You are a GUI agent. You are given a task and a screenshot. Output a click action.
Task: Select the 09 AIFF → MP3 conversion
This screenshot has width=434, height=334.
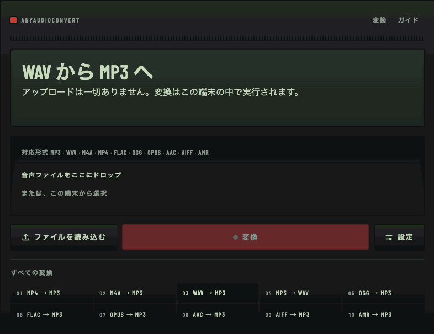pos(300,315)
